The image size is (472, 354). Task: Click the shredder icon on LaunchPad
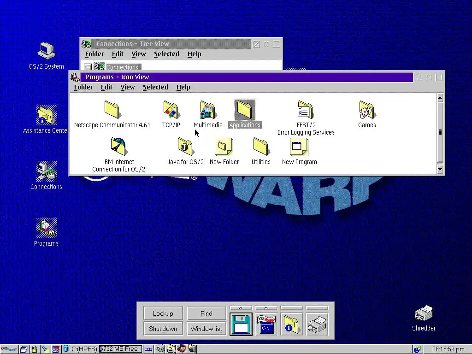(x=317, y=324)
